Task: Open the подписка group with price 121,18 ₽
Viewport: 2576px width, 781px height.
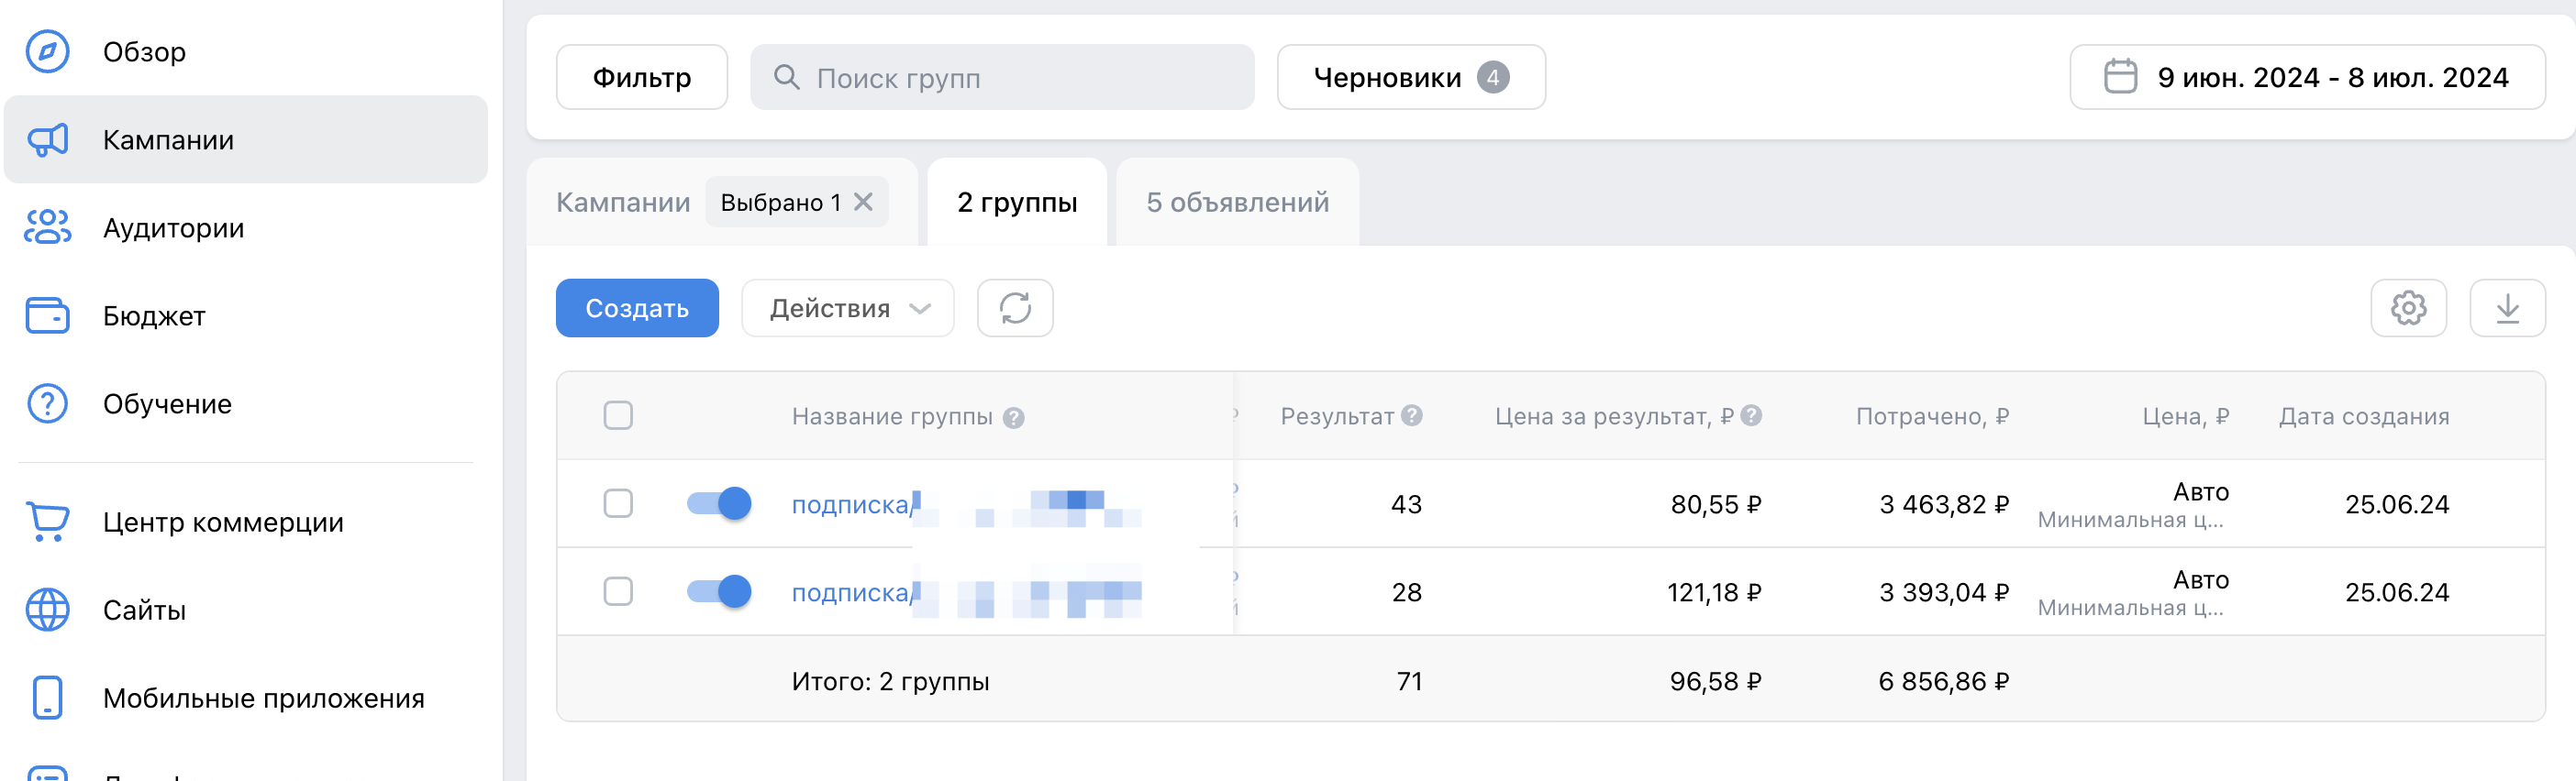Action: (x=853, y=592)
